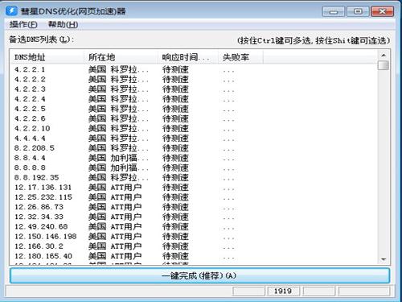The image size is (402, 302).
Task: Select DNS row 4.4.4.4
Action: click(x=194, y=139)
